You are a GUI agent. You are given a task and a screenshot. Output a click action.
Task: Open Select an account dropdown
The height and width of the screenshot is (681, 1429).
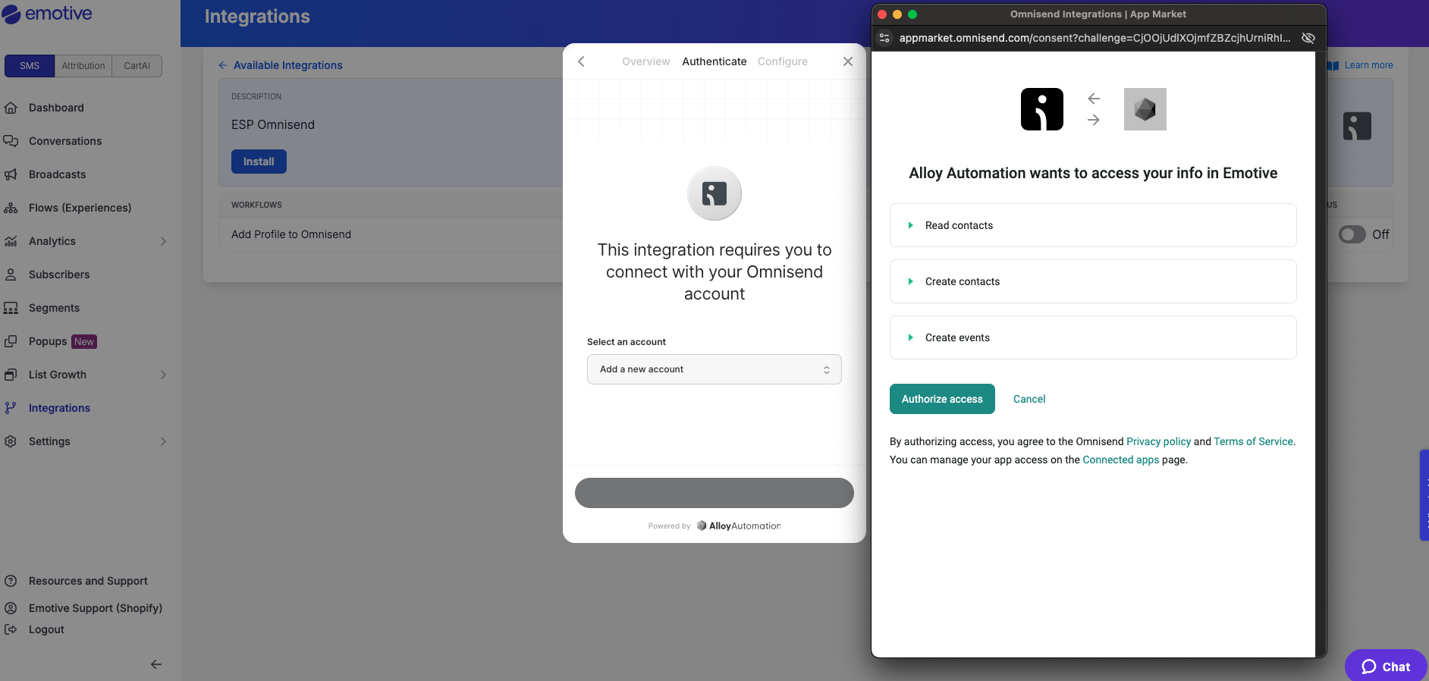[714, 369]
